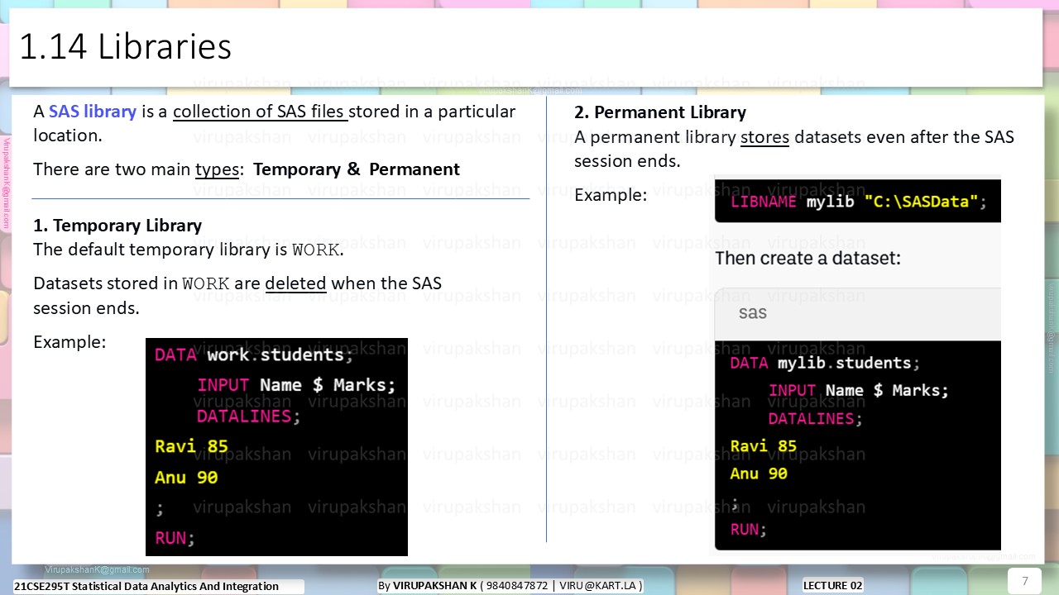Click the underlined word "stores"
The image size is (1059, 595).
pos(764,137)
